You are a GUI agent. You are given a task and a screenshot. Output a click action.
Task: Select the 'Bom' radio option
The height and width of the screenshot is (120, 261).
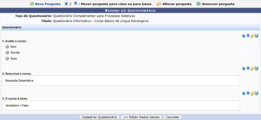[7, 47]
